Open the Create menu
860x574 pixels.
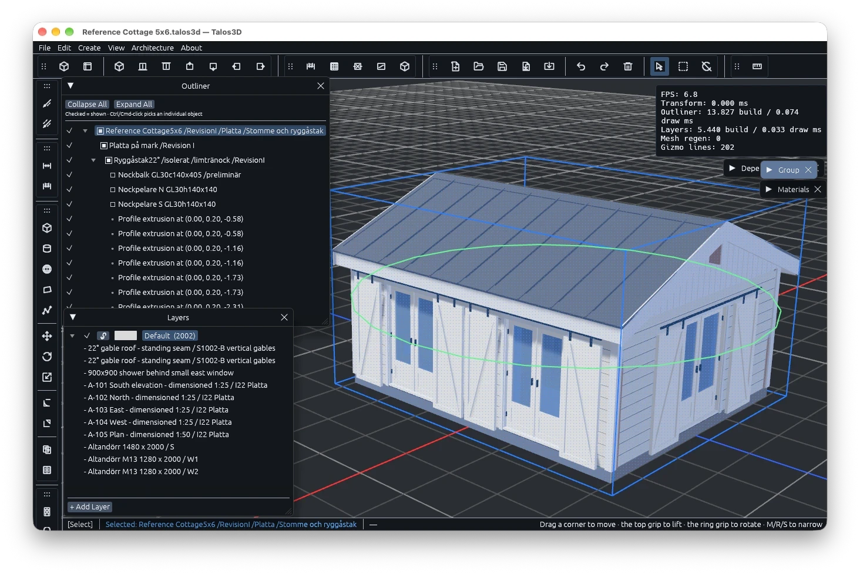pyautogui.click(x=89, y=48)
